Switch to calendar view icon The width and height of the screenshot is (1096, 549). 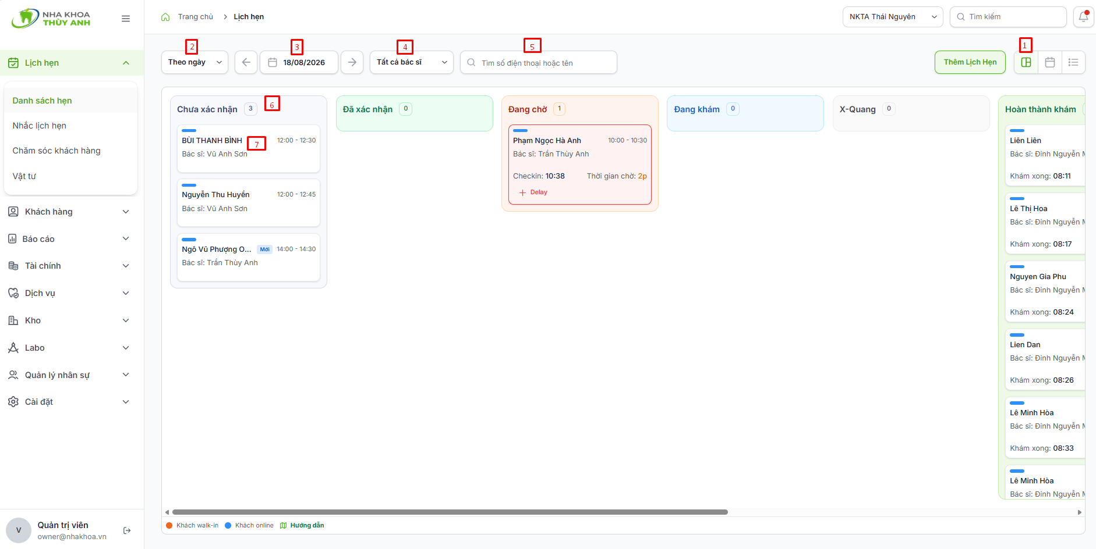tap(1050, 62)
